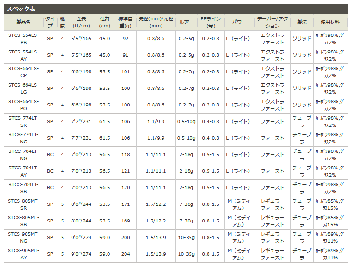The width and height of the screenshot is (352, 266).
Task: Click product name STCS-664LS-LG
Action: [23, 89]
